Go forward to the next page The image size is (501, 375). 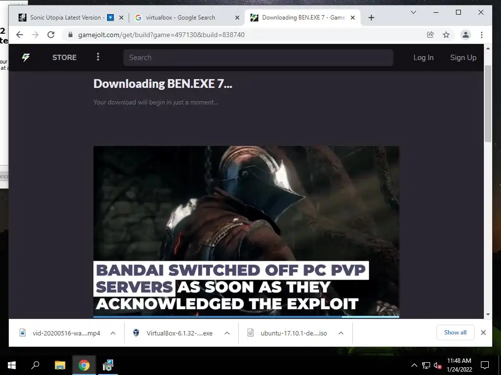coord(35,35)
